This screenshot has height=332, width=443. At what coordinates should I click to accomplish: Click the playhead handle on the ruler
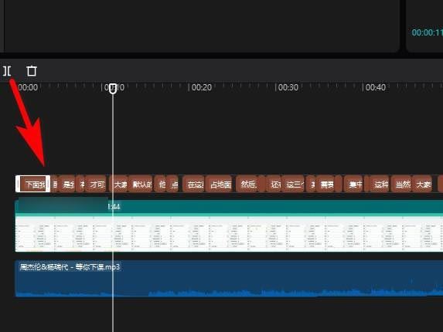[x=113, y=88]
